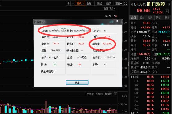This screenshot has width=172, height=114.
Task: Select the 总手 value 40.5亿手
Action: pyautogui.click(x=53, y=57)
